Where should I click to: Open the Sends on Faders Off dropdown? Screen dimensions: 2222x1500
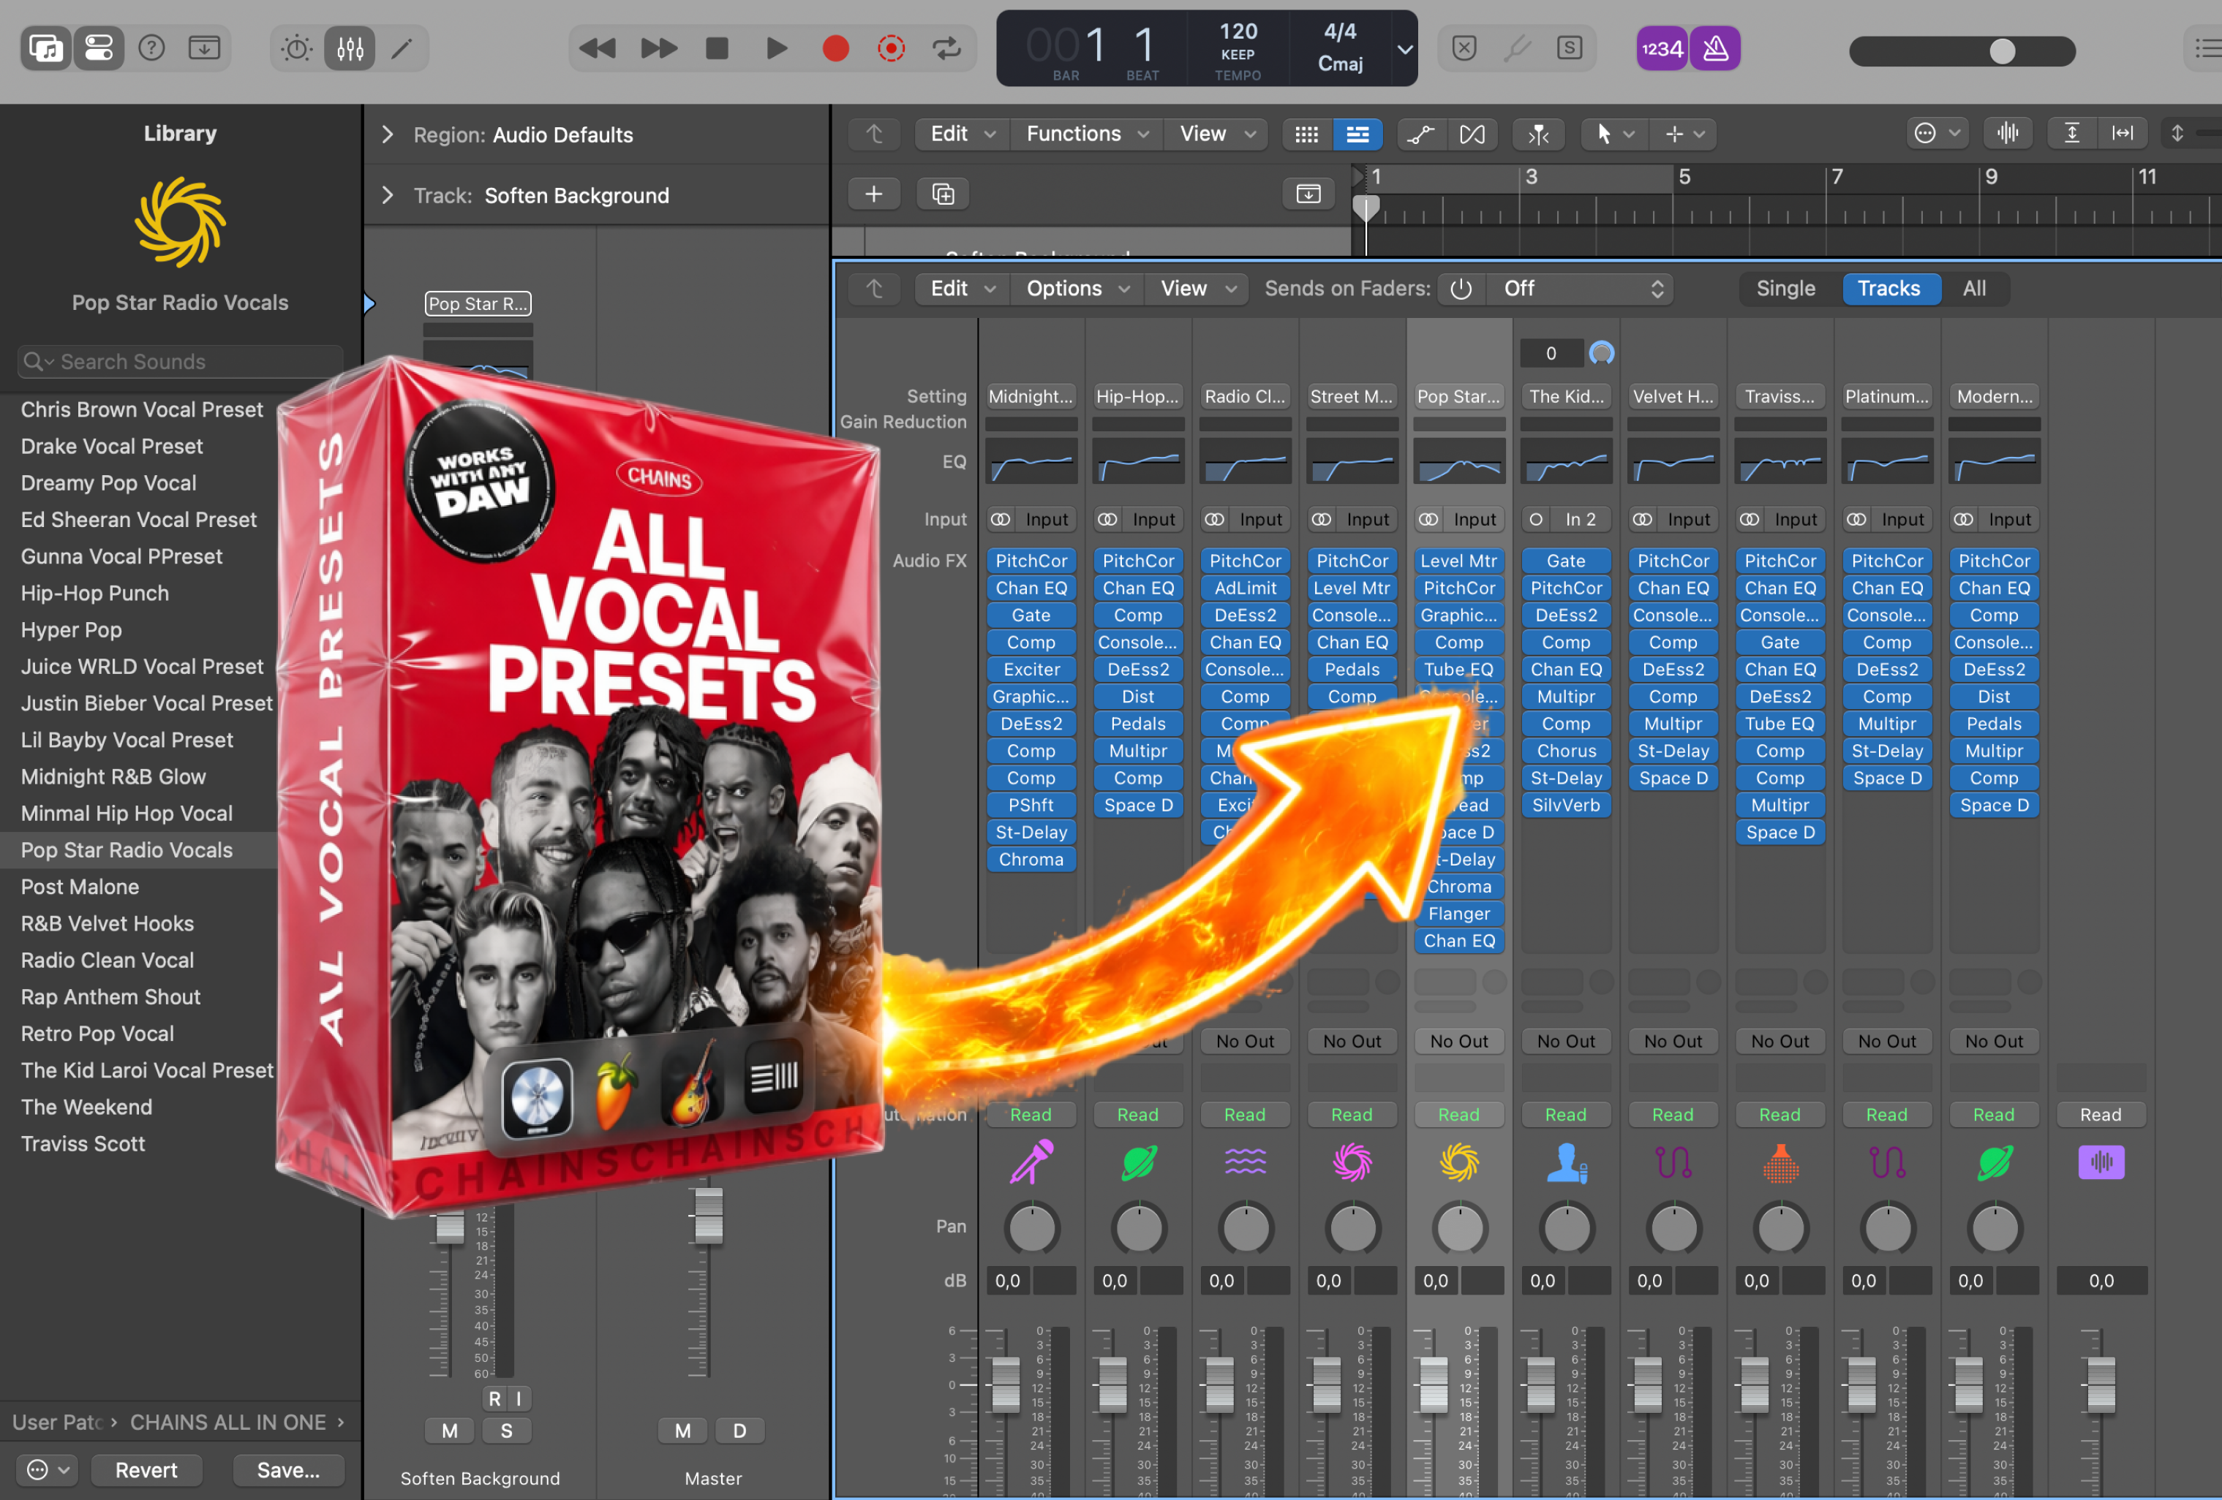1581,289
